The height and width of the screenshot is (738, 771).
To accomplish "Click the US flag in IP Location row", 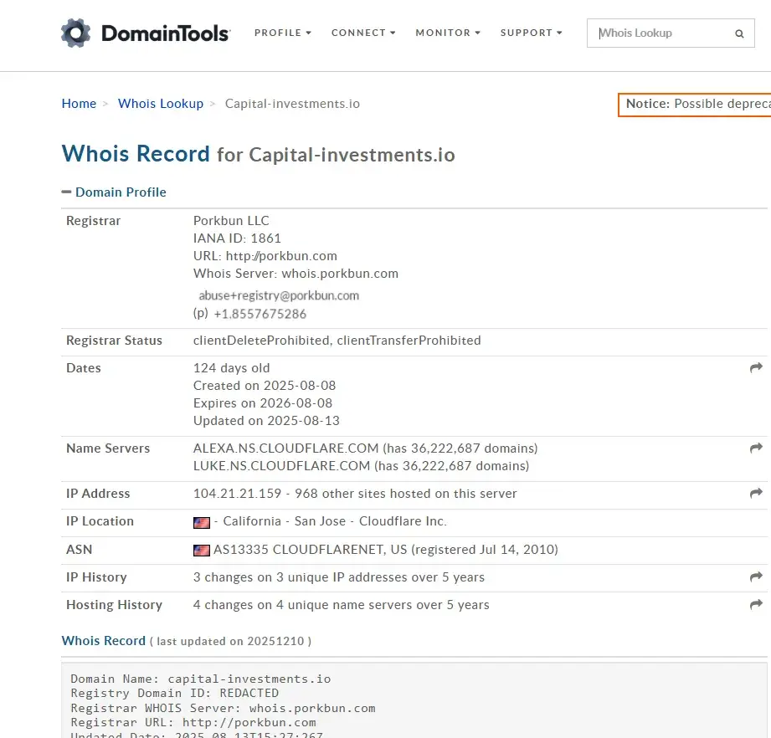I will tap(202, 522).
